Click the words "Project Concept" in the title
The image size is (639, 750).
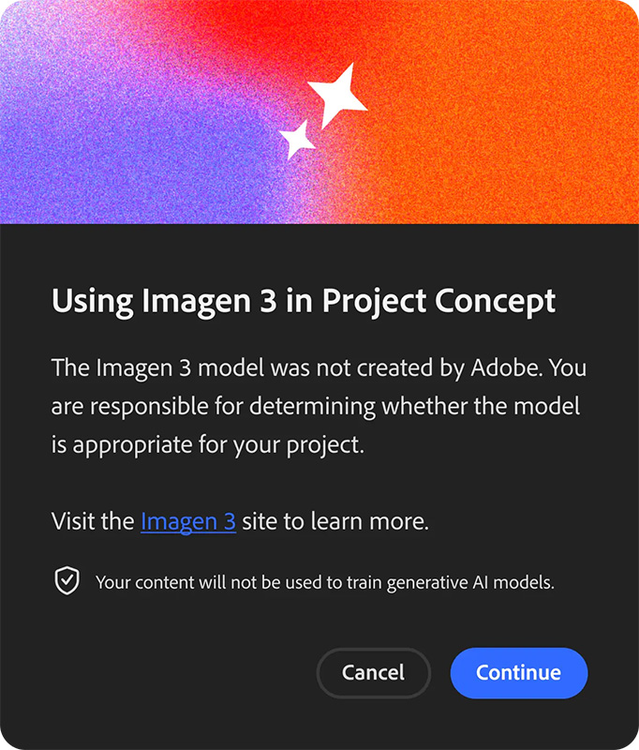coord(438,301)
